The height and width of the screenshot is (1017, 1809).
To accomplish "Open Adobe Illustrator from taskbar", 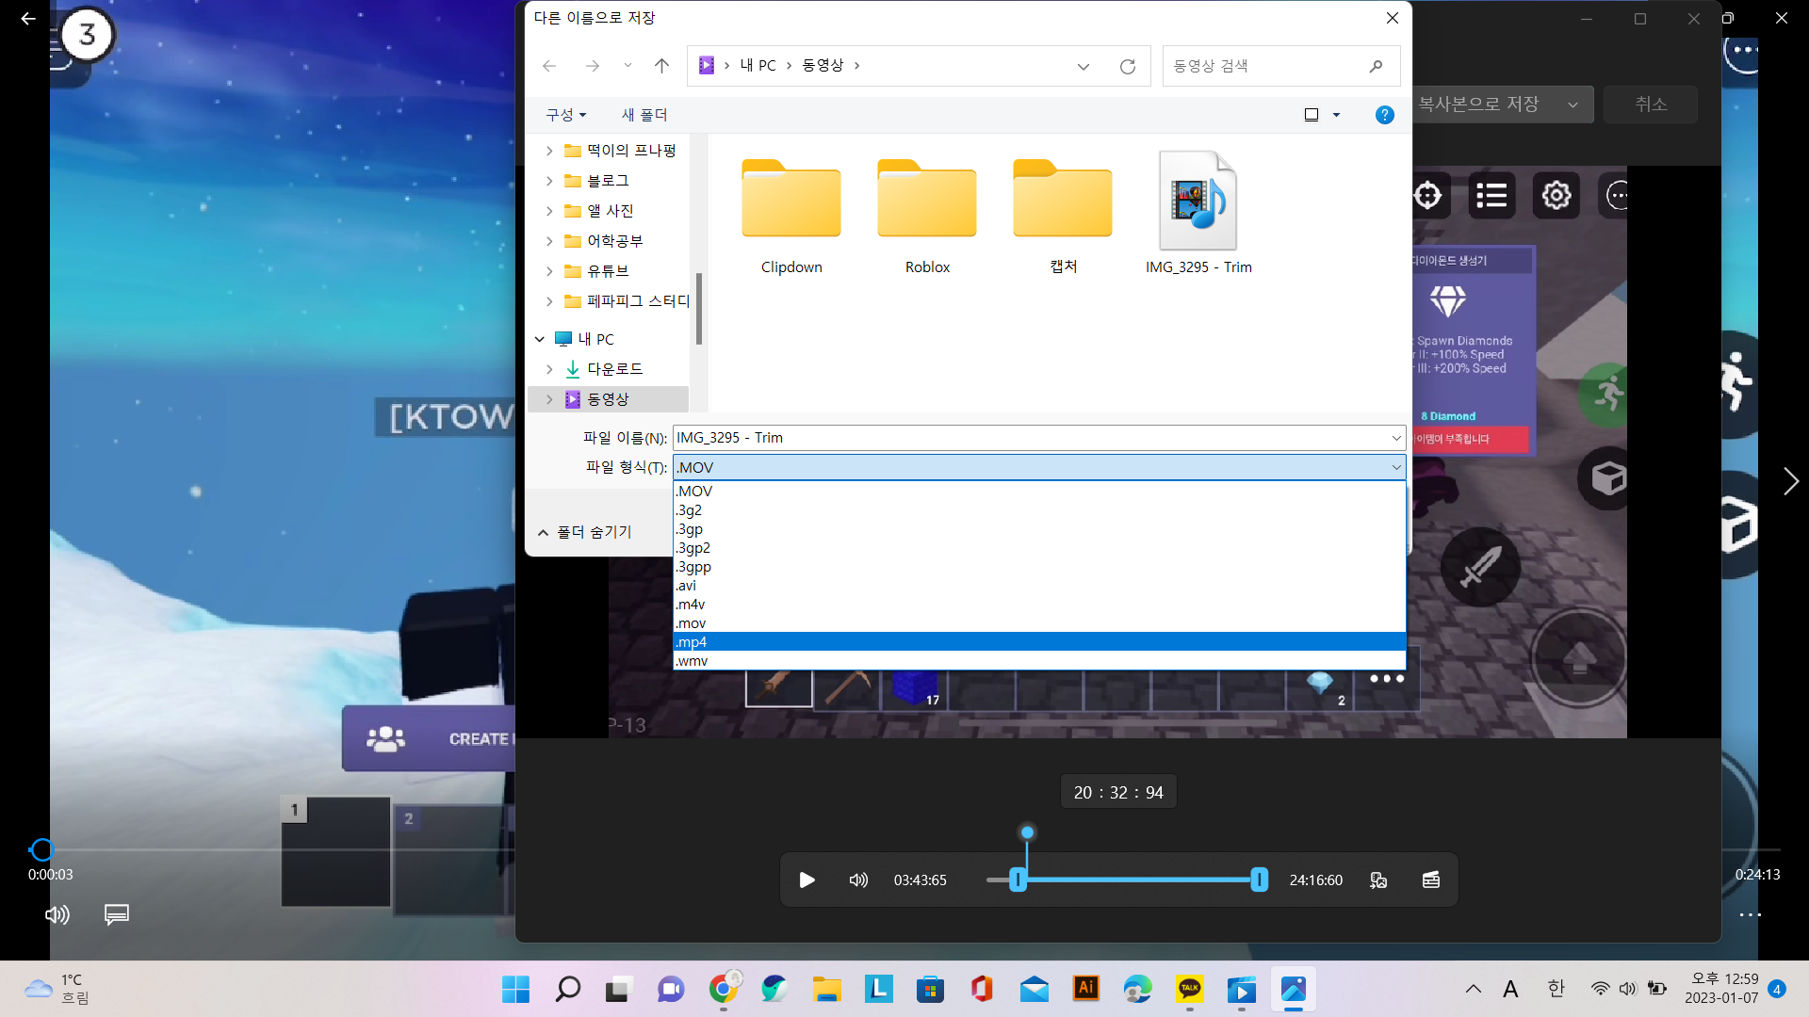I will (x=1086, y=989).
